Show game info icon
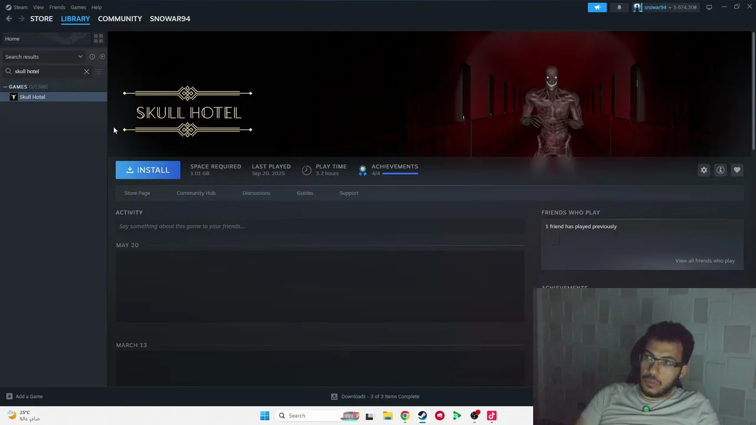Image resolution: width=756 pixels, height=425 pixels. [720, 170]
